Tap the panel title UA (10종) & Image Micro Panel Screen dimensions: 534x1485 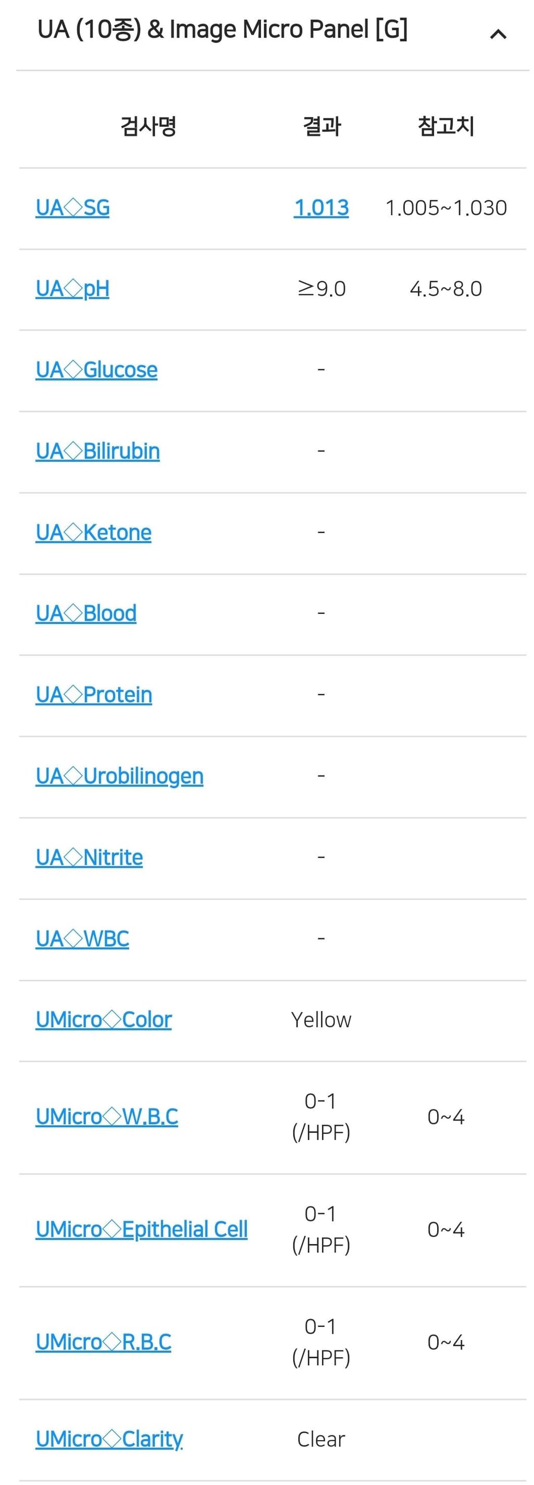pyautogui.click(x=222, y=29)
